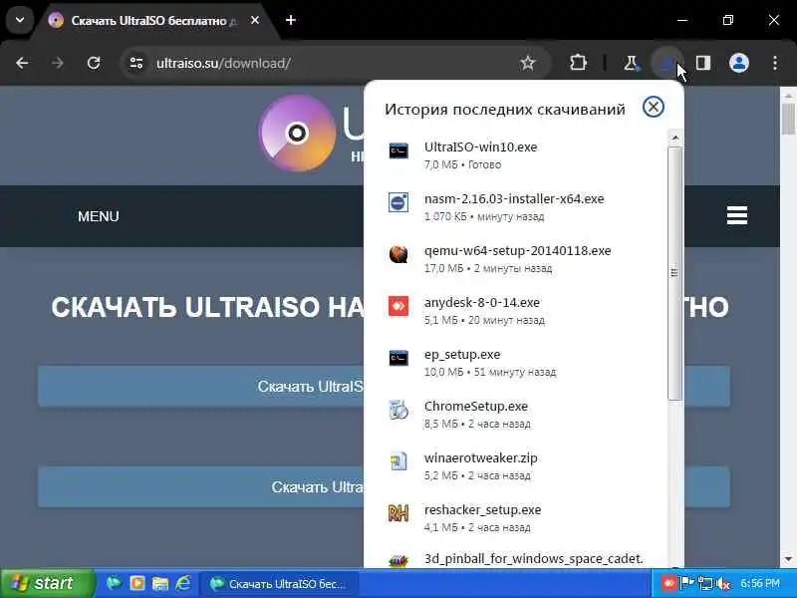
Task: Open anydesk-8-0-14.exe download entry
Action: tap(515, 311)
